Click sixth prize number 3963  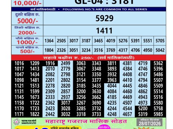pyautogui.click(x=112, y=80)
